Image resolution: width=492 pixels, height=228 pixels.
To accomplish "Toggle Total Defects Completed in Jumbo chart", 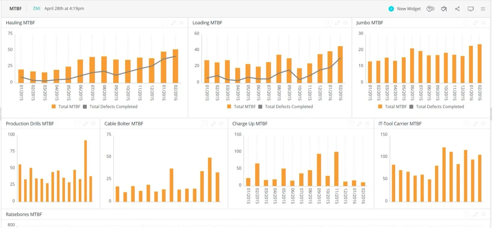I will click(437, 107).
